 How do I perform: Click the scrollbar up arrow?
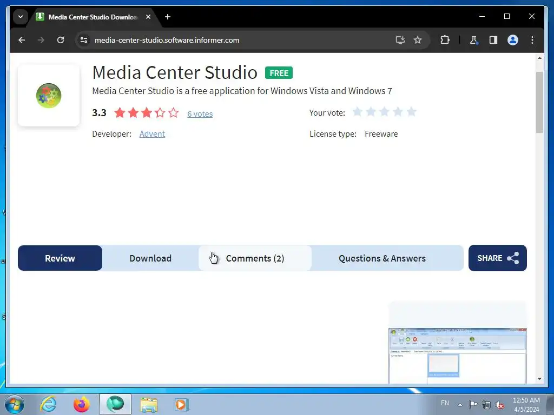coord(539,58)
